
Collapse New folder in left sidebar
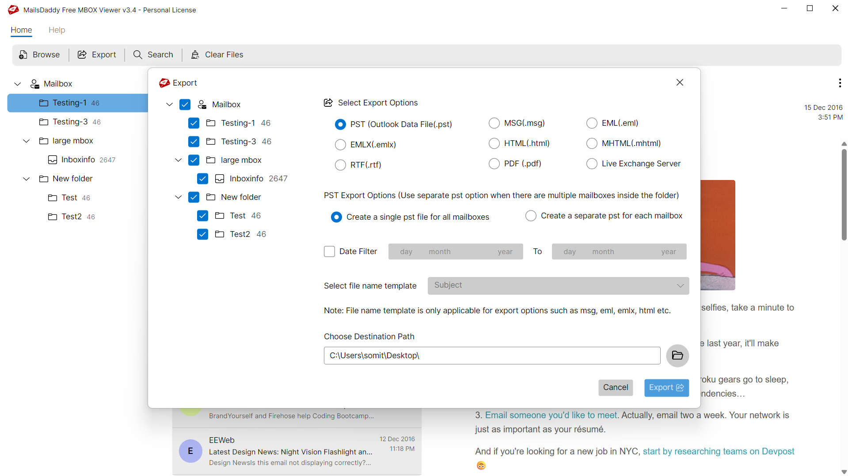26,179
